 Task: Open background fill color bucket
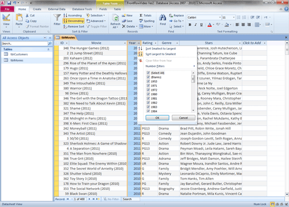coord(227,24)
